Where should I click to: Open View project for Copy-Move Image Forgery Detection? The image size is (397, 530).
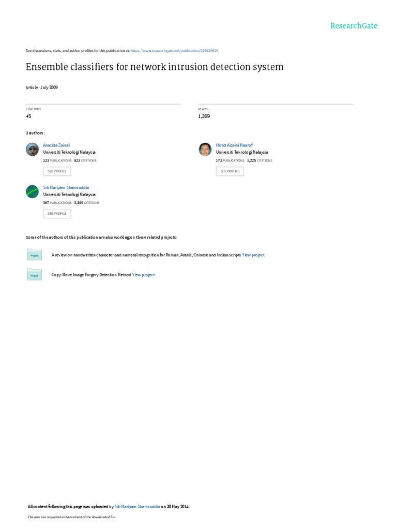click(143, 275)
